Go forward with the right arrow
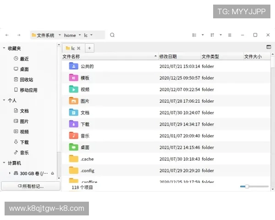 (x=19, y=35)
